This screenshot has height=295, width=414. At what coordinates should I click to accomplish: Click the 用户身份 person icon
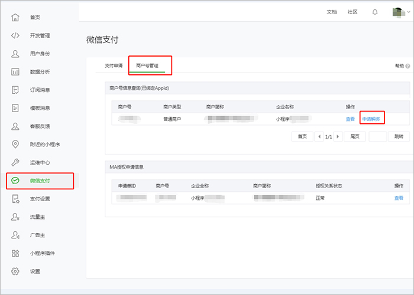[15, 54]
